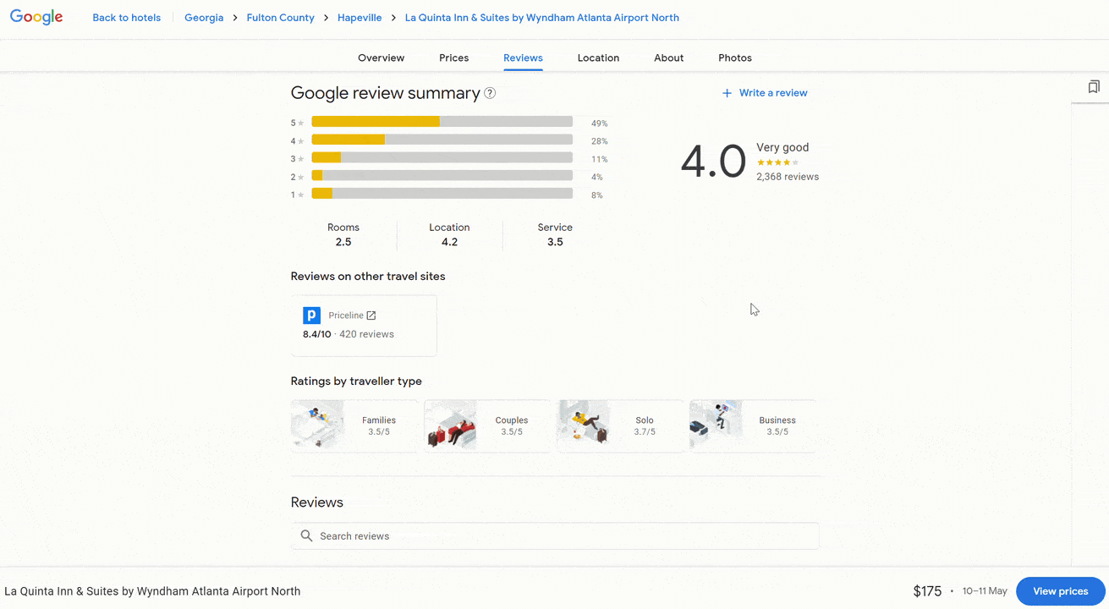Go to the Photos tab
This screenshot has height=609, width=1109.
coord(734,58)
